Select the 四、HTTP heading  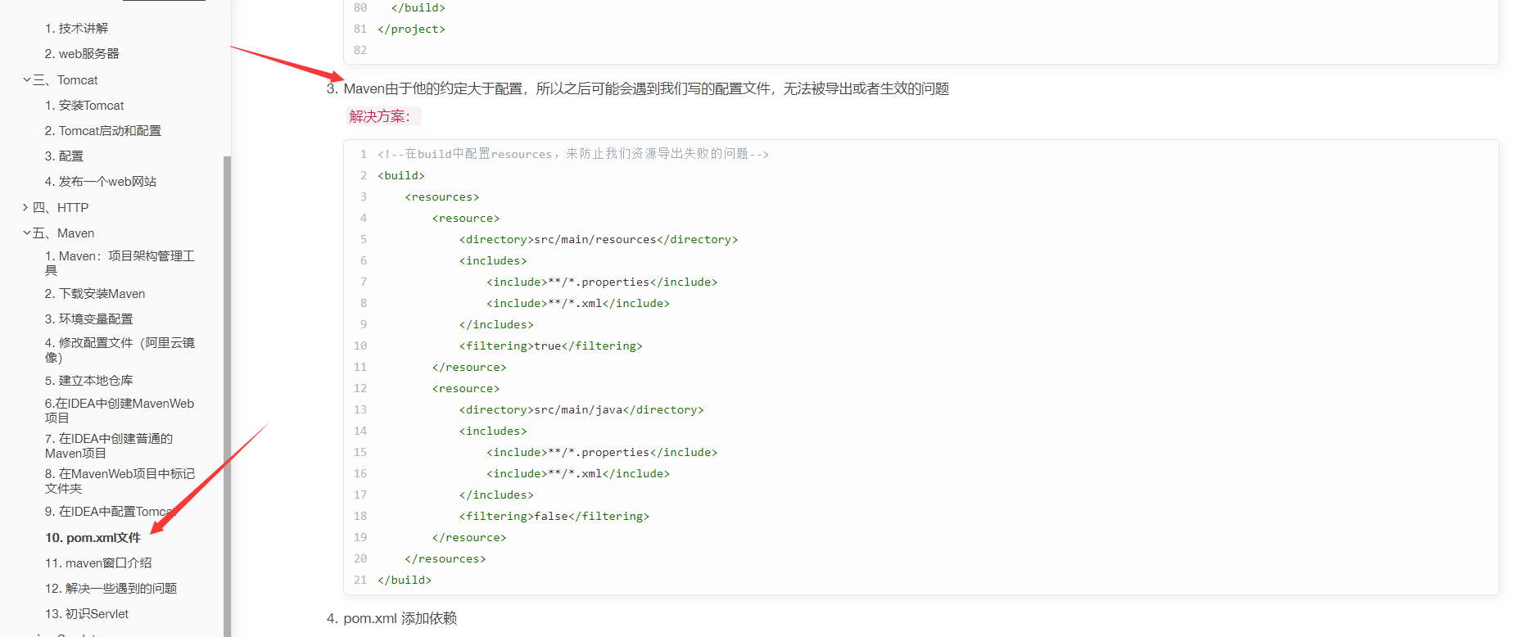[61, 207]
